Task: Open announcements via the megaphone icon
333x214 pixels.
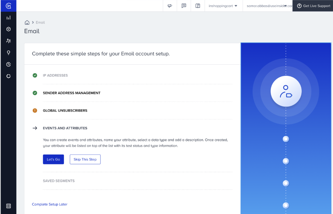Action: (170, 6)
